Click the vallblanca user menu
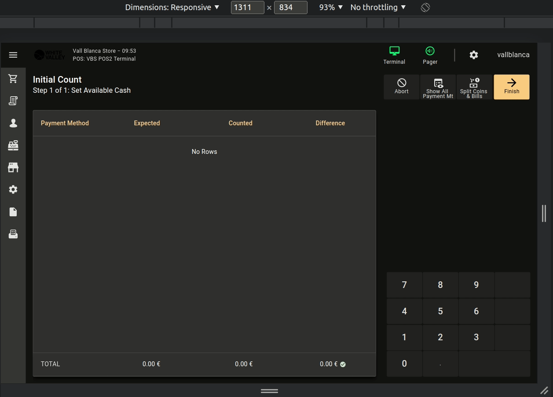The width and height of the screenshot is (553, 397). pyautogui.click(x=513, y=55)
